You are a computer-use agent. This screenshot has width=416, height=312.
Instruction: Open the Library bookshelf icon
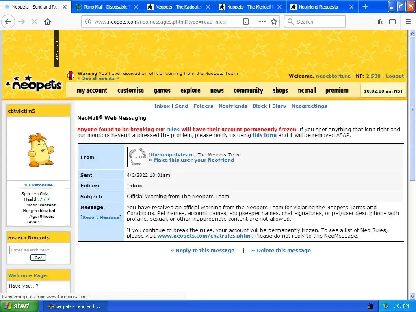point(379,22)
